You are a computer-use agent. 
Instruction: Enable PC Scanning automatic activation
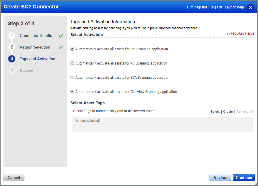(72, 63)
